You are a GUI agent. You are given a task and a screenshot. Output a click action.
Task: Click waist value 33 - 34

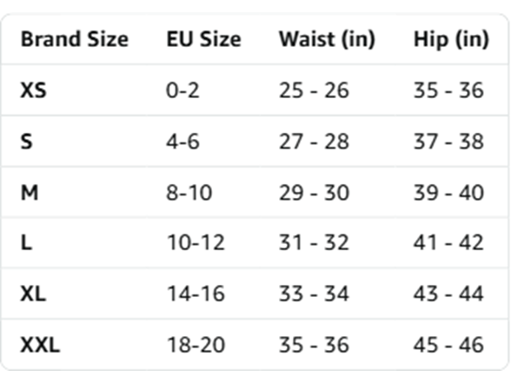click(x=315, y=294)
